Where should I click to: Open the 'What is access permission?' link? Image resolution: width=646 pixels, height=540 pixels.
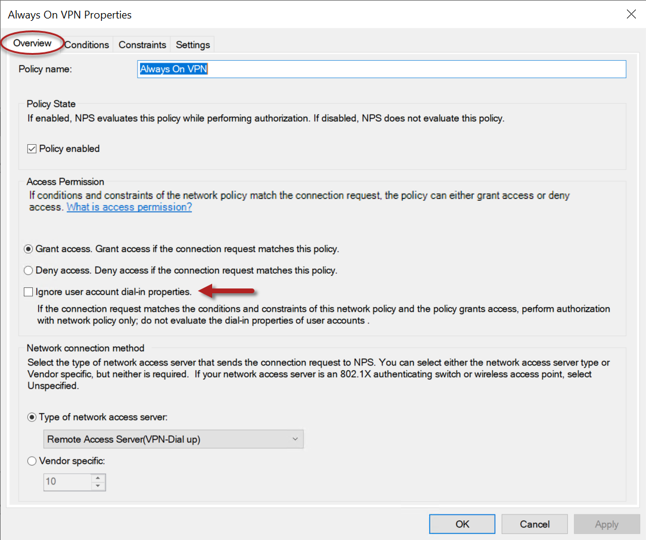coord(129,207)
